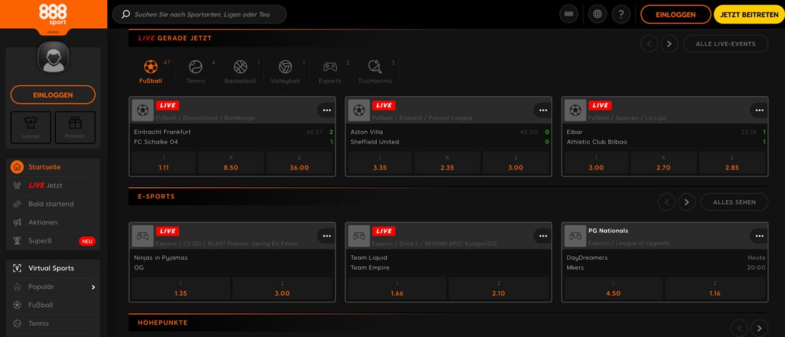Open the Lounge shirt icon tile

[x=31, y=127]
